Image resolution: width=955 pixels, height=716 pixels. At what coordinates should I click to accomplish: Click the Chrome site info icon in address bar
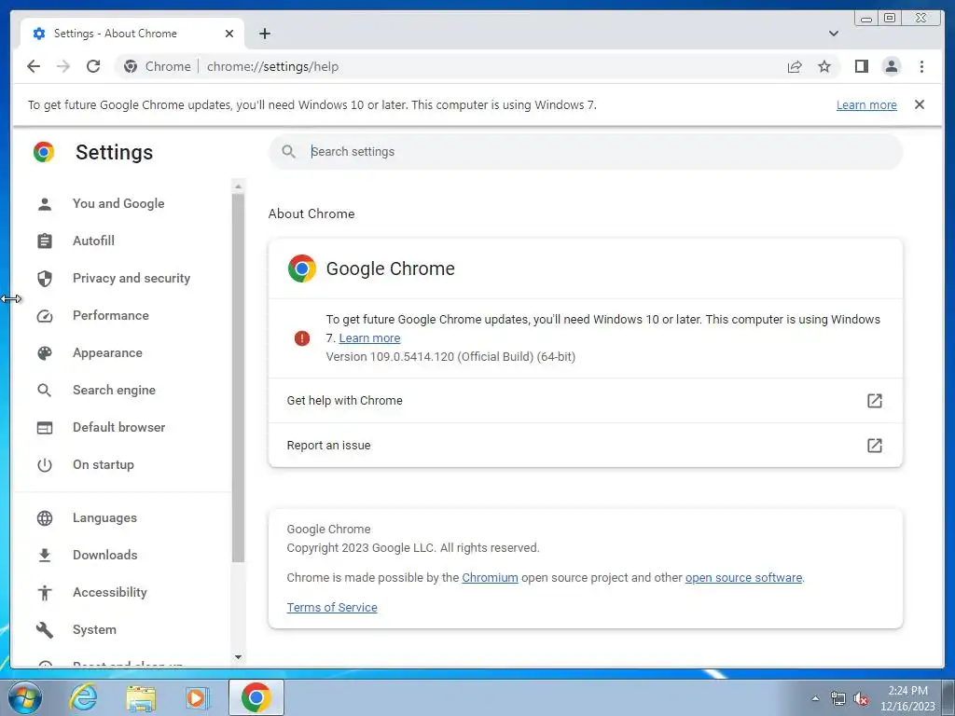click(131, 66)
